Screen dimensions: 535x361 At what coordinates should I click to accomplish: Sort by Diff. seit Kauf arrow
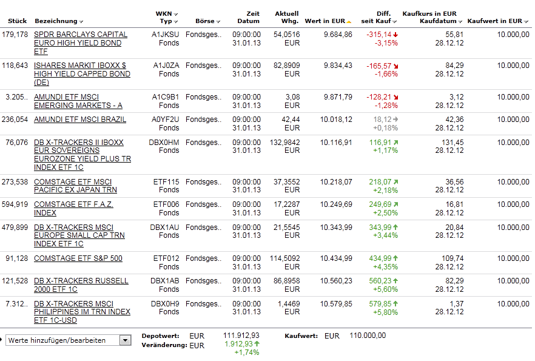pyautogui.click(x=394, y=21)
